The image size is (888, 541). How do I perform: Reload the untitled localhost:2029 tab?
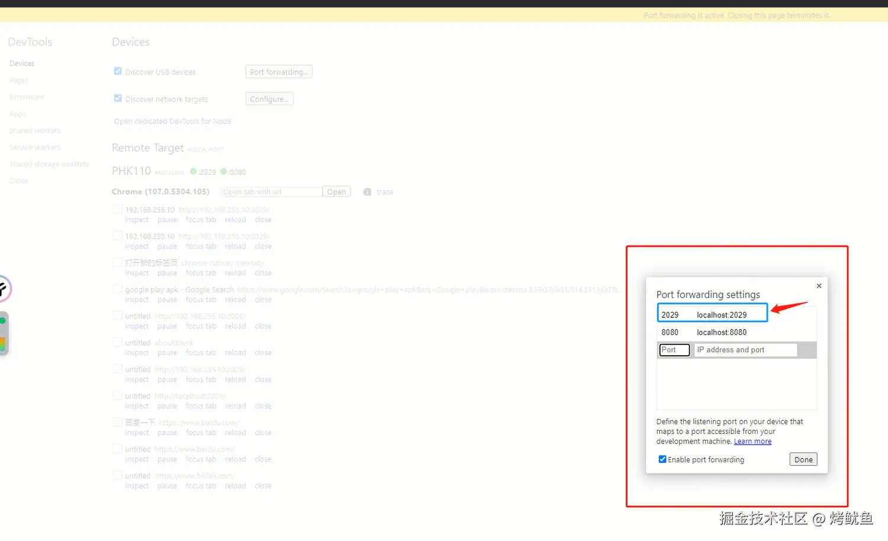[x=235, y=406]
